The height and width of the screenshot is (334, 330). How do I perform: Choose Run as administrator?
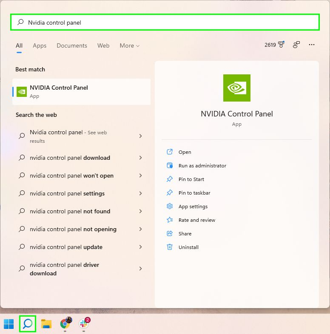[x=202, y=166]
